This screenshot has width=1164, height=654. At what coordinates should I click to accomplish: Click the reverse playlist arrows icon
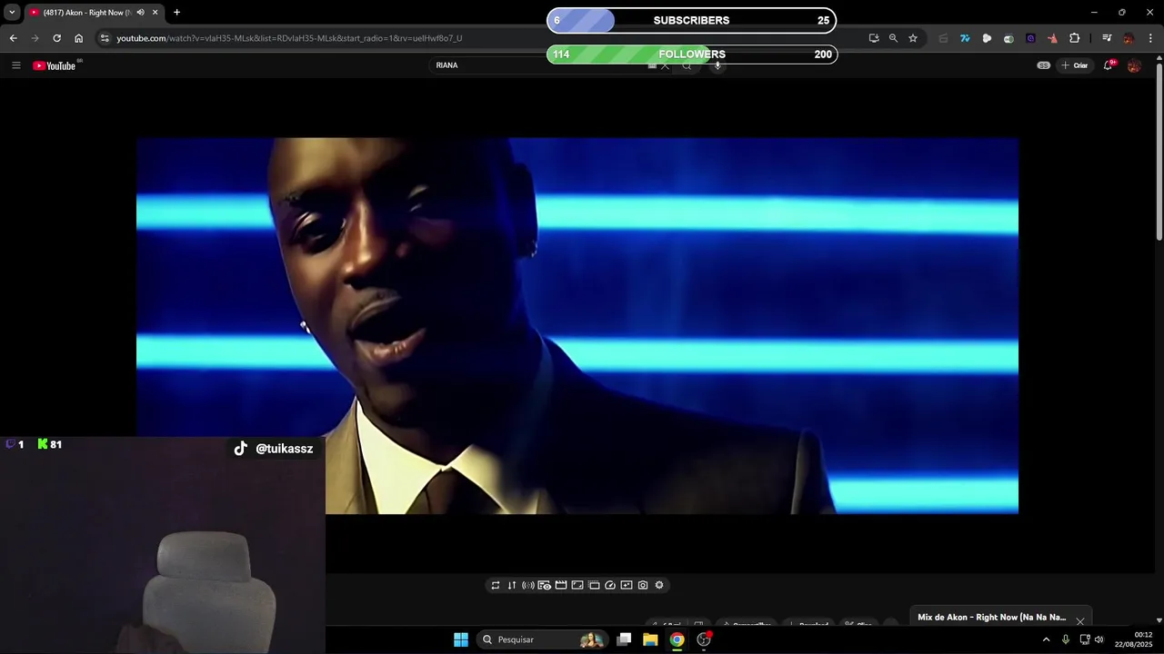(x=512, y=585)
